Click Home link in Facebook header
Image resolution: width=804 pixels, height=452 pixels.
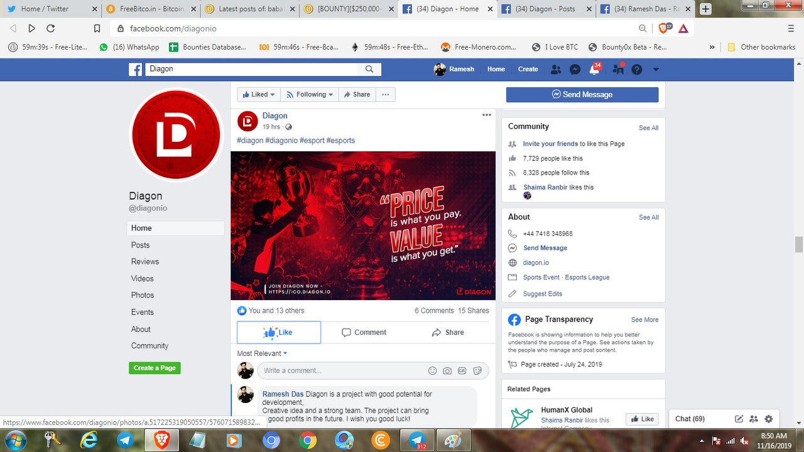click(x=496, y=69)
